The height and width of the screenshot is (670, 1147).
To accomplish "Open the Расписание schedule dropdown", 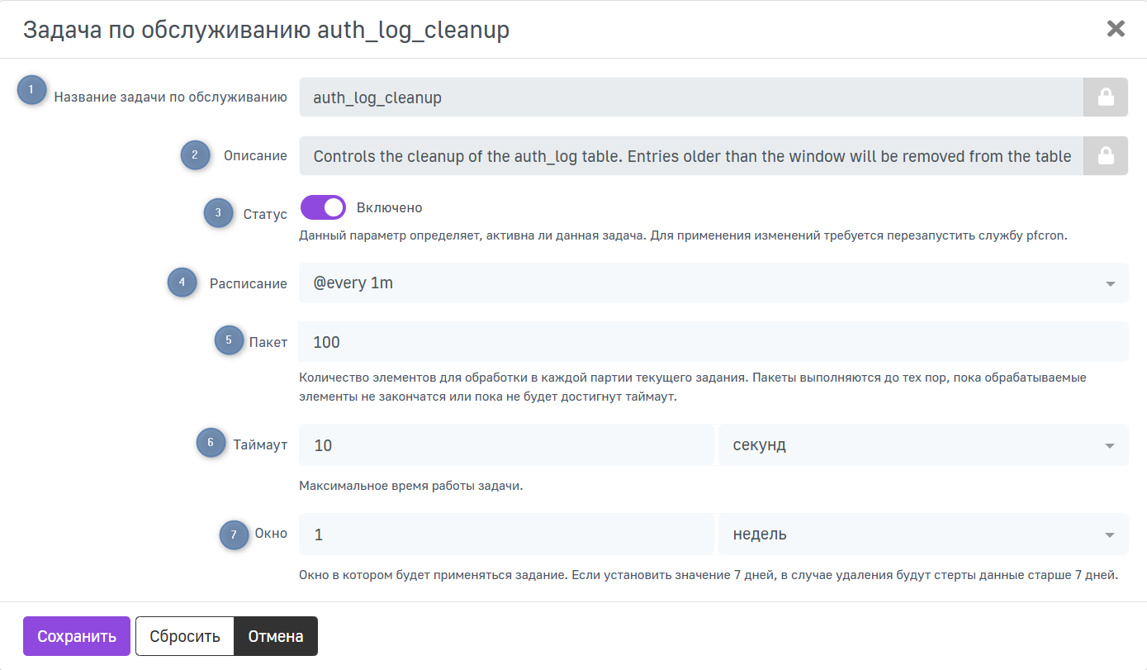I will pos(713,283).
